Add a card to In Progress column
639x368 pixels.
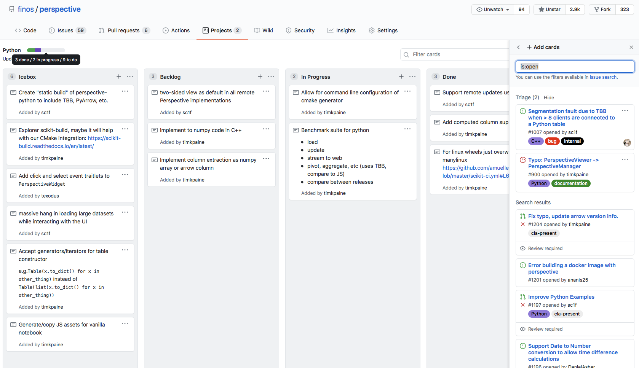click(x=401, y=76)
